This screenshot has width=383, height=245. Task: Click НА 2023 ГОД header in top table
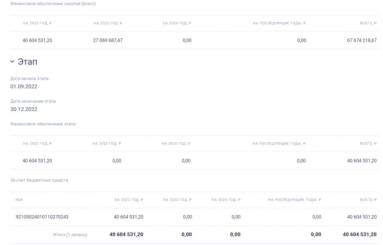coord(108,23)
